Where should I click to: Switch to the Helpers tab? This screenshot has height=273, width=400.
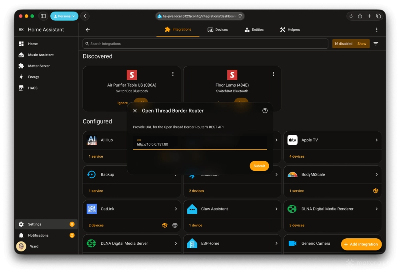pos(290,30)
